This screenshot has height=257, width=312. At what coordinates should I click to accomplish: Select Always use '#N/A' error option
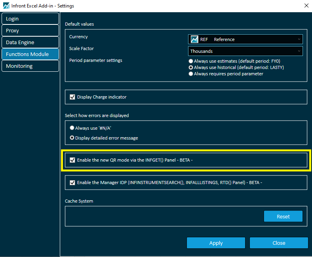click(x=72, y=128)
